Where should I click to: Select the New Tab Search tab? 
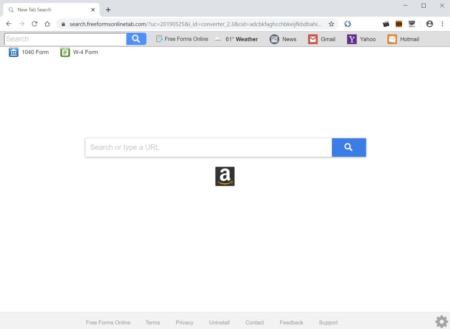pos(45,9)
